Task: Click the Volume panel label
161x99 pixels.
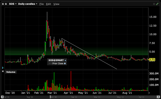Action: (x=11, y=72)
